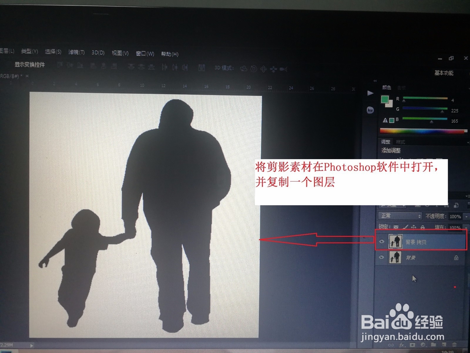Screen dimensions: 470x353
Task: Enable lock image pixels (brush lock icon)
Action: click(x=405, y=227)
